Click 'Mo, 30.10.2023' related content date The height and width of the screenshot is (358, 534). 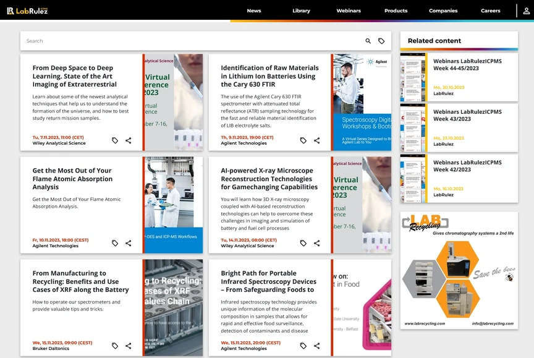click(x=449, y=88)
